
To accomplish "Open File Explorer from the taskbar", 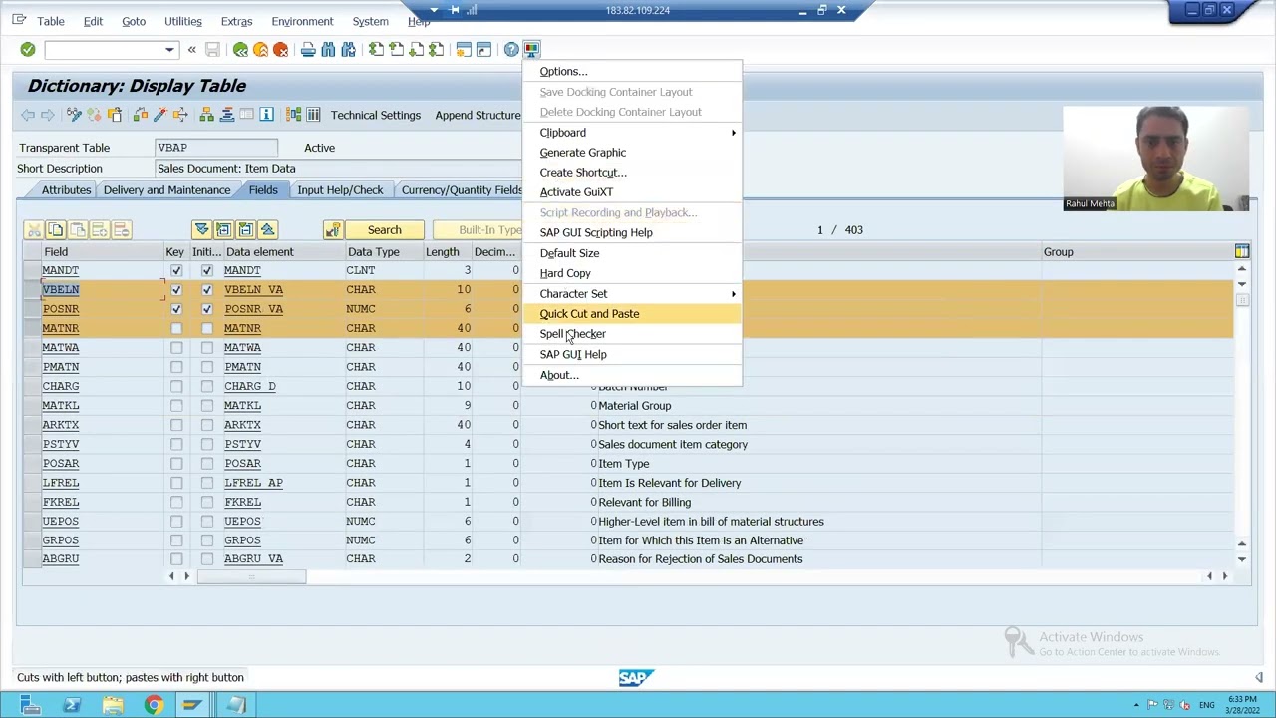I will [x=112, y=705].
